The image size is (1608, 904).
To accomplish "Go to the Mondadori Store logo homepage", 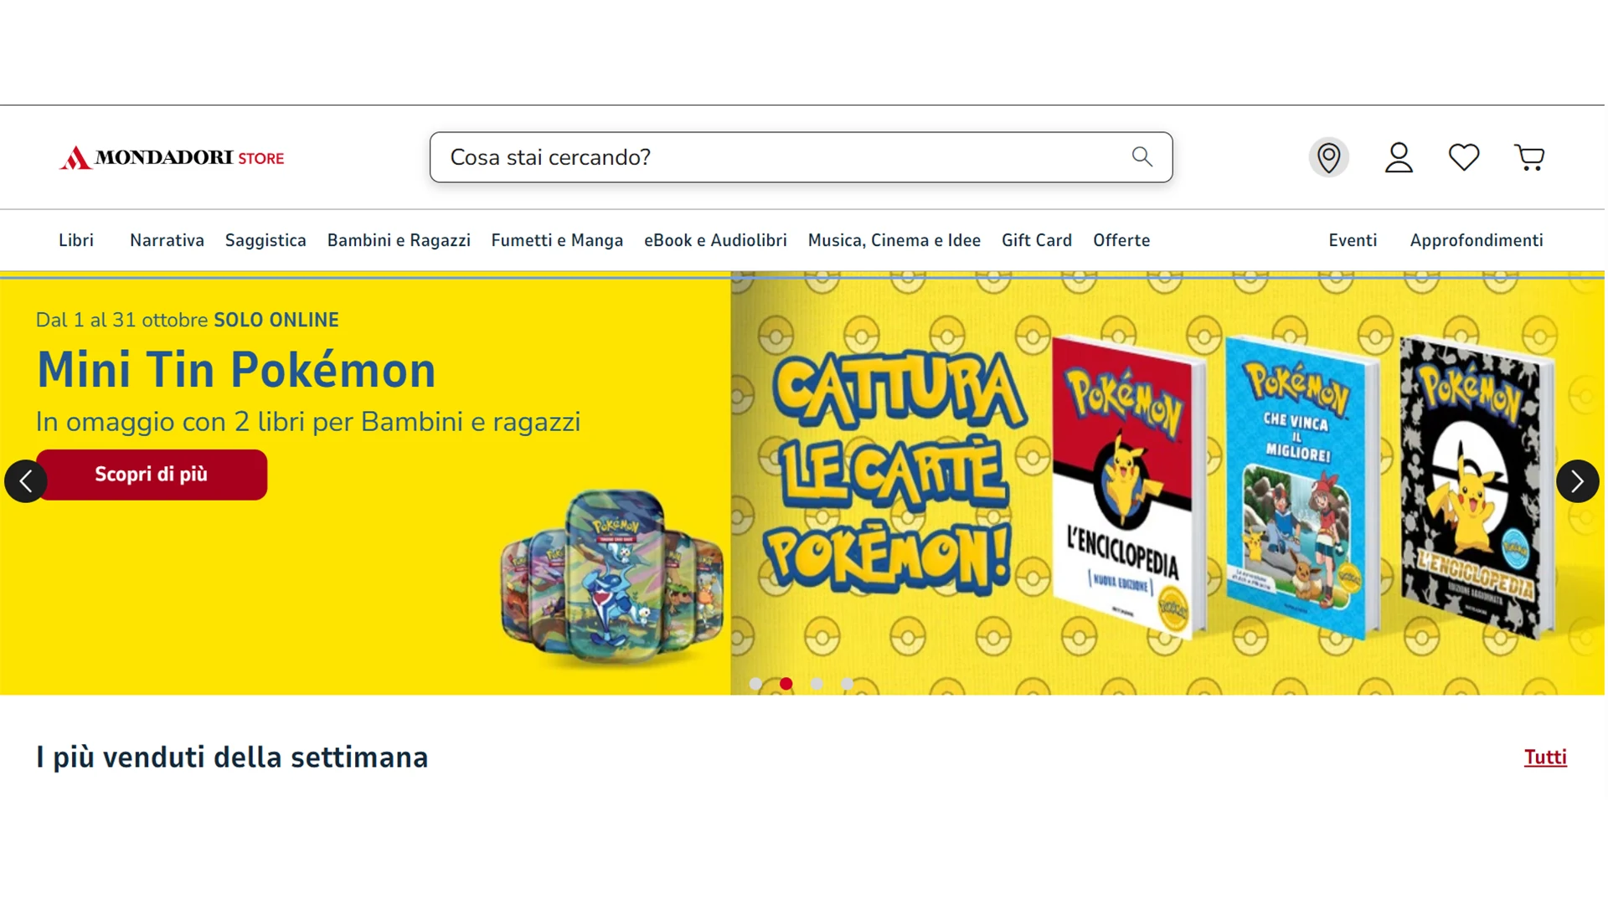I will (x=172, y=157).
